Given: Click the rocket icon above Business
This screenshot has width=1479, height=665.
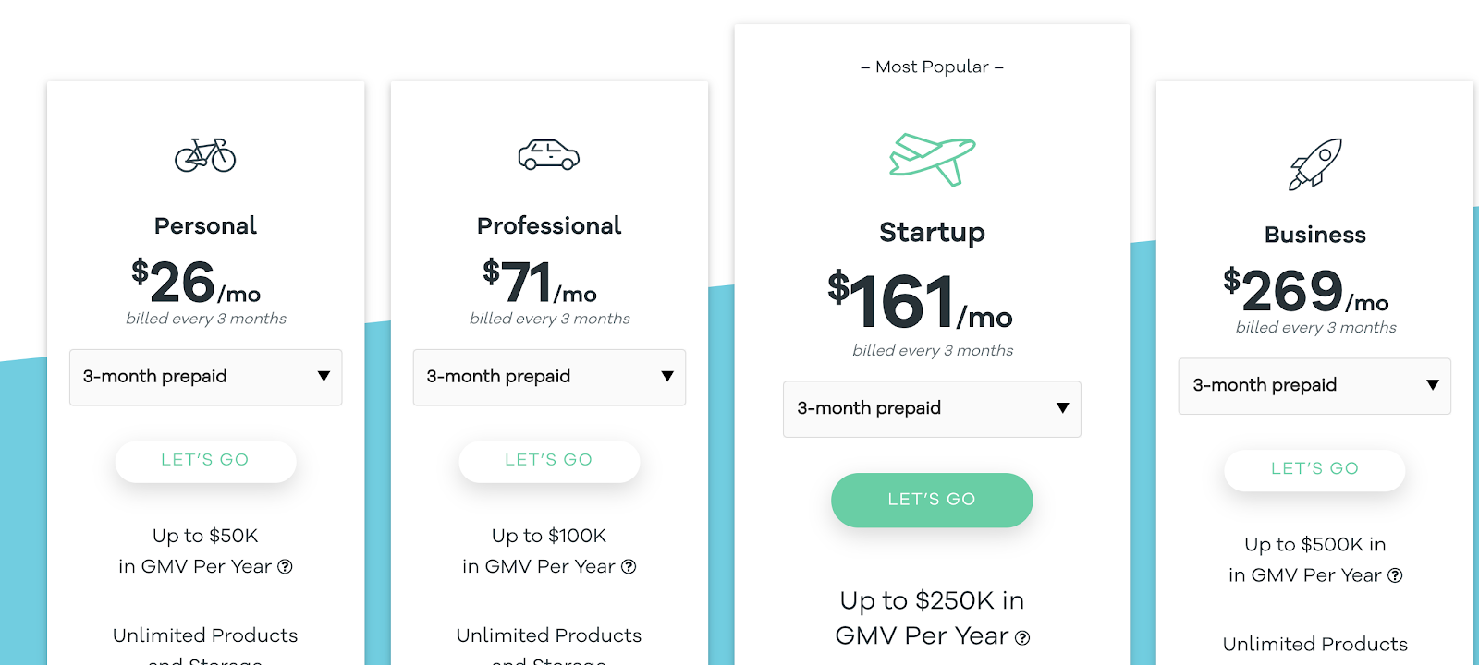Looking at the screenshot, I should coord(1314,164).
